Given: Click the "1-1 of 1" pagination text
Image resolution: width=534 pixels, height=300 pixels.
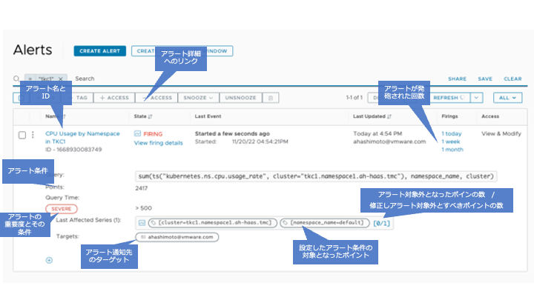Looking at the screenshot, I should click(x=355, y=98).
